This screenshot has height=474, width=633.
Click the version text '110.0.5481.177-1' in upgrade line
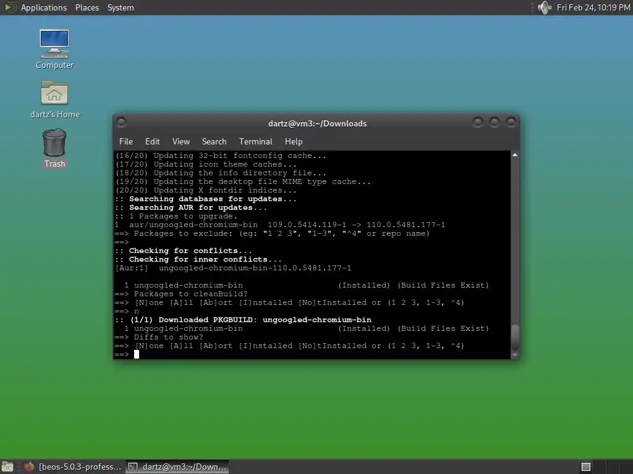point(406,225)
